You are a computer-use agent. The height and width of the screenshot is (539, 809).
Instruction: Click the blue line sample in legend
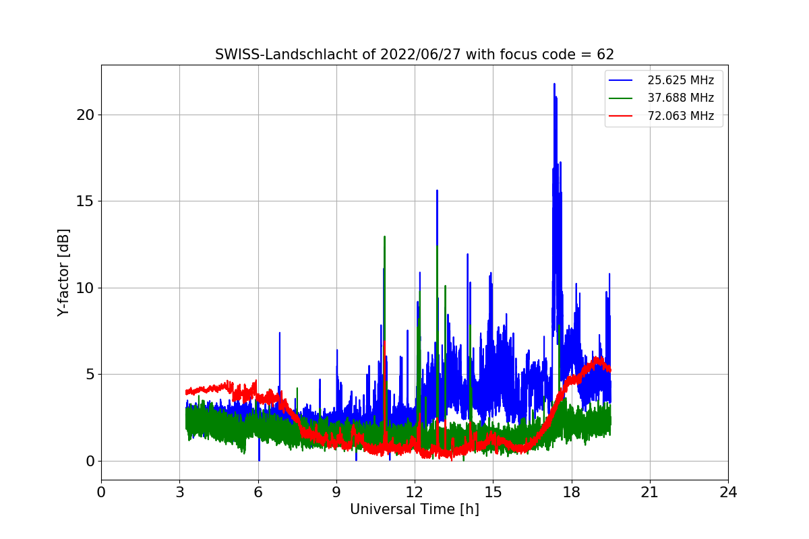(621, 80)
